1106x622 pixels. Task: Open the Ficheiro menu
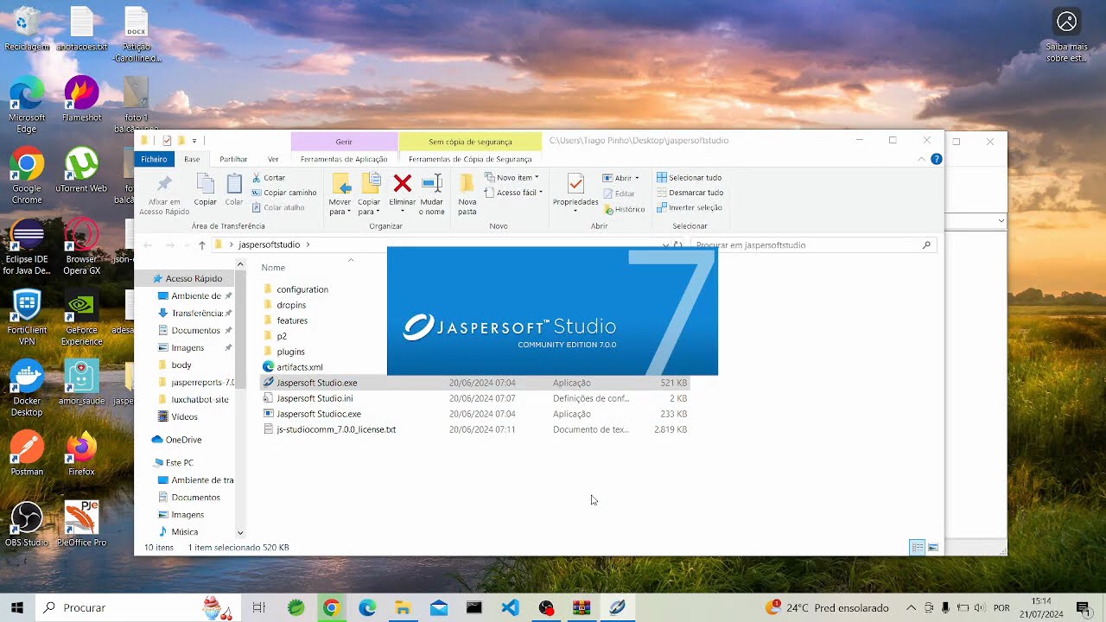point(154,159)
